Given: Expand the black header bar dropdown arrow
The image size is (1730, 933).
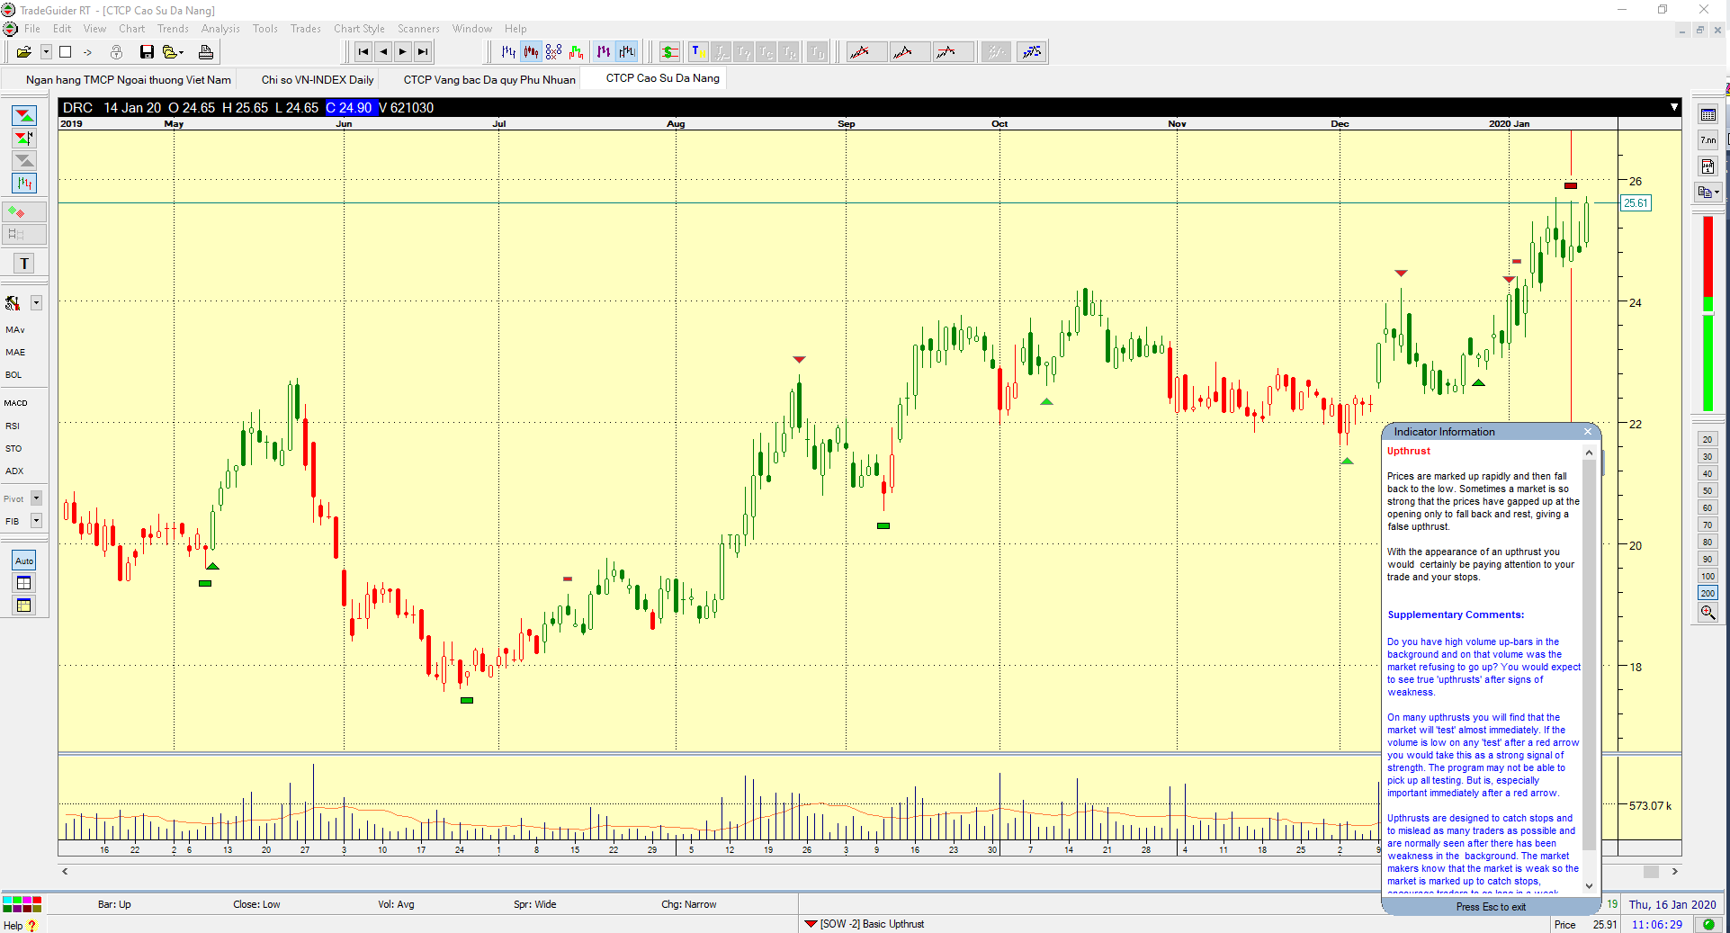Looking at the screenshot, I should [x=1673, y=107].
